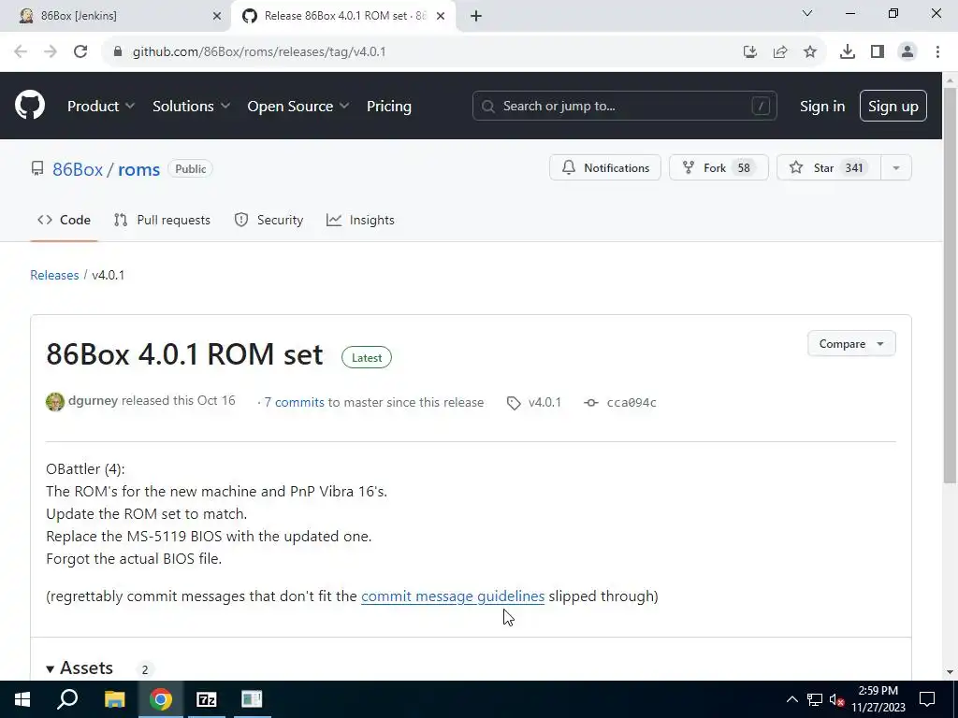Screen dimensions: 958x718
Task: Open commit message guidelines link
Action: point(453,596)
